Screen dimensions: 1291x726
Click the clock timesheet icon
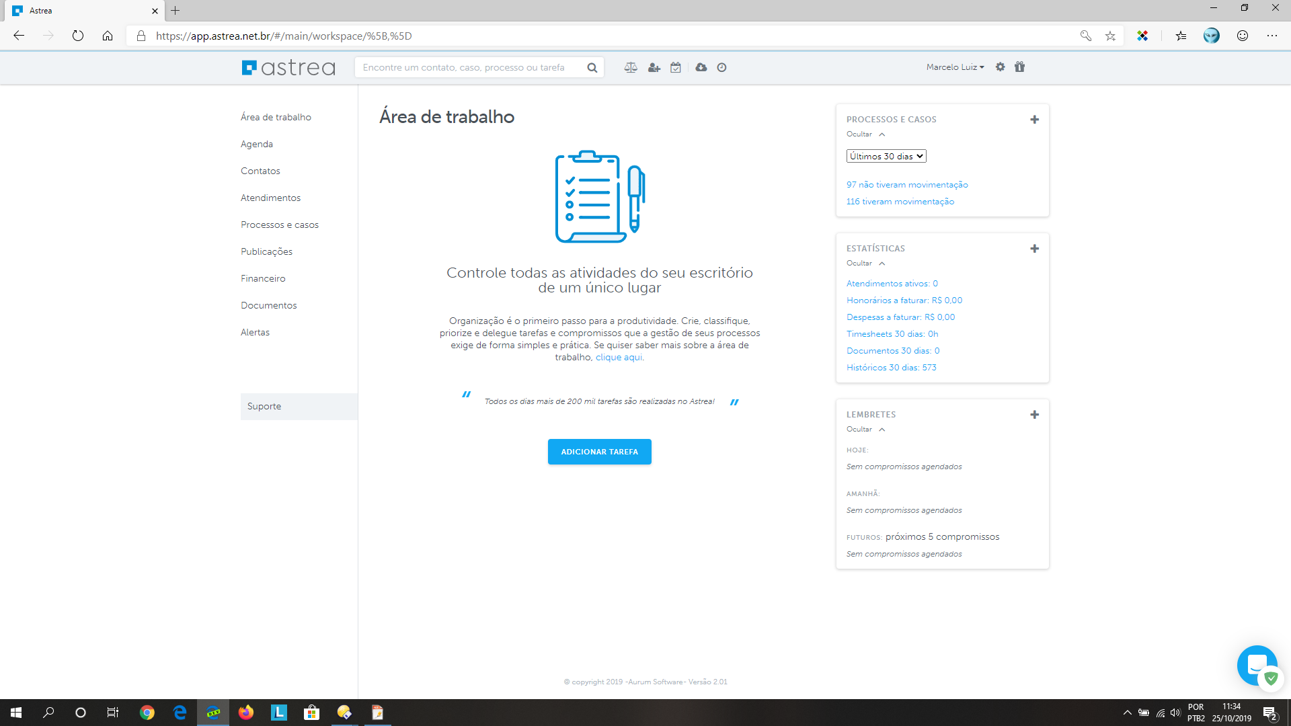[721, 67]
